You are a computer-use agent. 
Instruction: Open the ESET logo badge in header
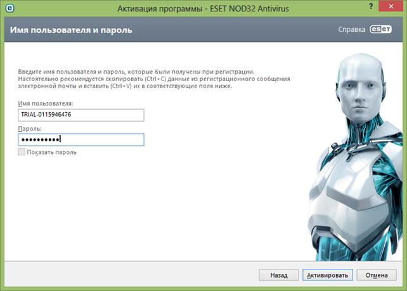click(x=380, y=29)
